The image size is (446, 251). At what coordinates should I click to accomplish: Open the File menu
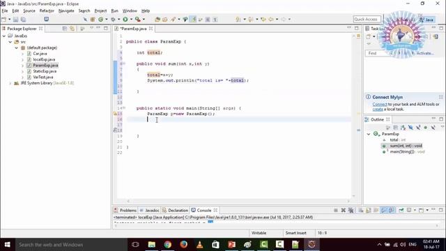coord(5,11)
